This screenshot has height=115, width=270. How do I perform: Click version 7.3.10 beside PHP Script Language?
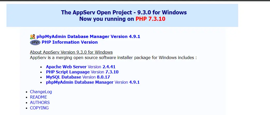point(112,72)
